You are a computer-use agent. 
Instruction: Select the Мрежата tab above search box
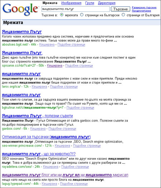click(50, 3)
